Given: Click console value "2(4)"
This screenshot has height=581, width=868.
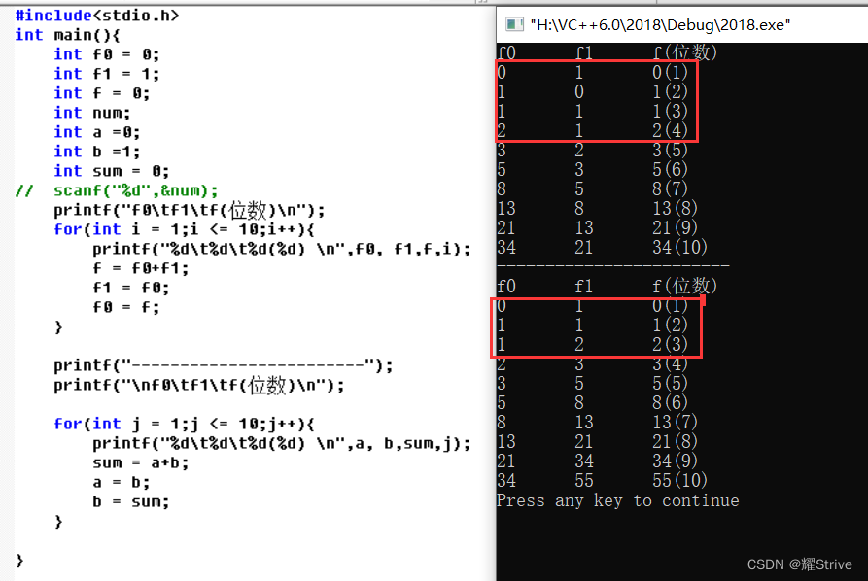Looking at the screenshot, I should click(x=670, y=130).
